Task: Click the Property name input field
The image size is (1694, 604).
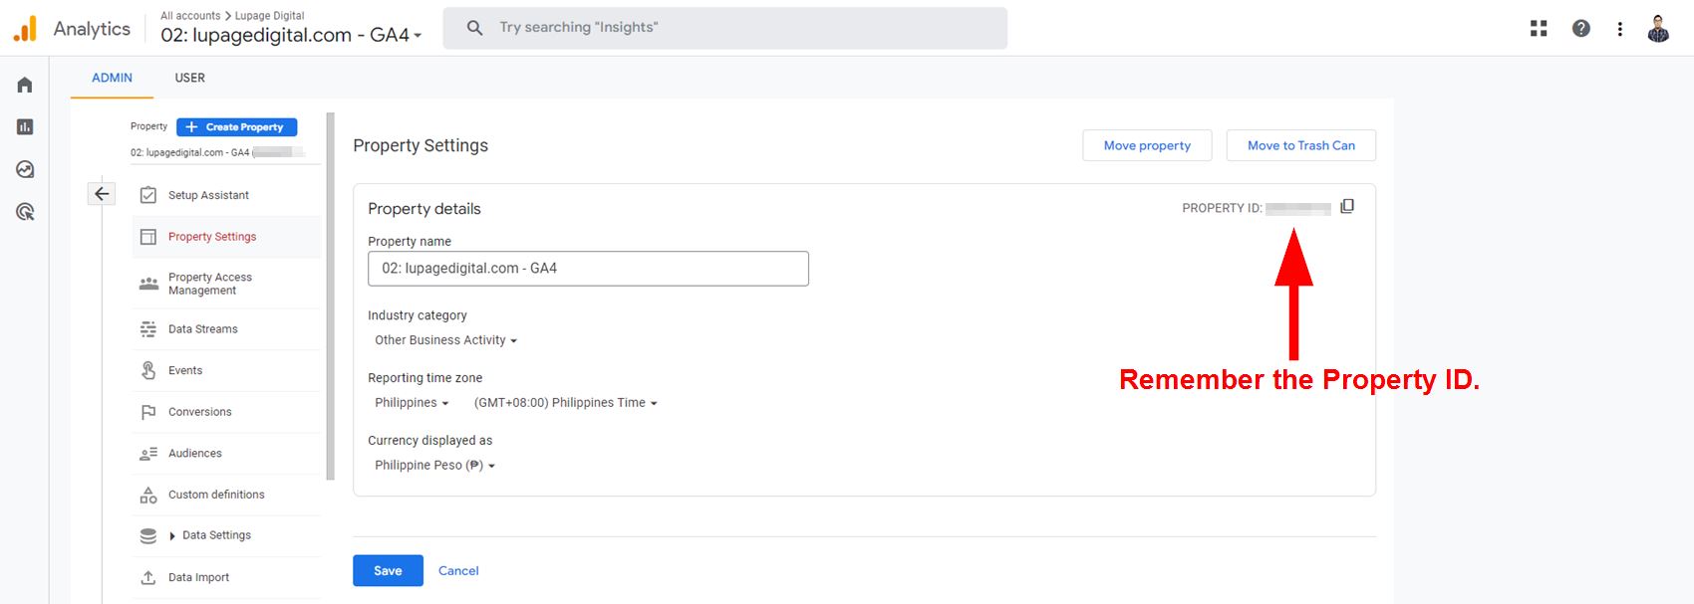Action: [x=588, y=269]
